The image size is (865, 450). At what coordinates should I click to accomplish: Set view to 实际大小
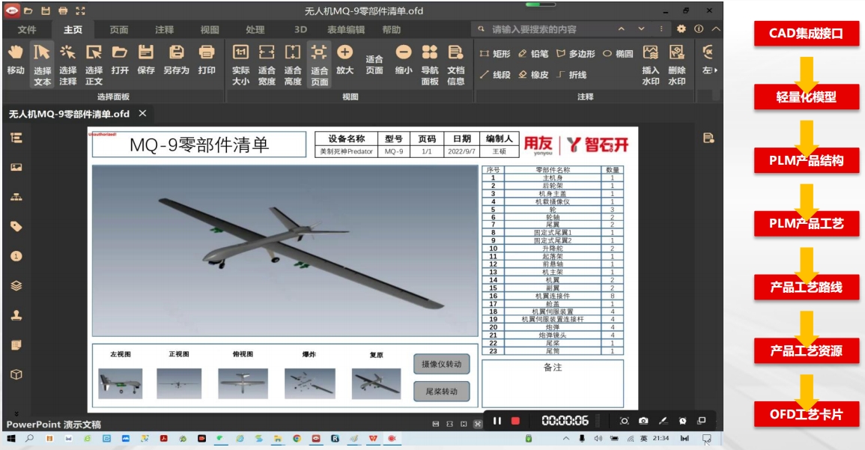coord(240,64)
